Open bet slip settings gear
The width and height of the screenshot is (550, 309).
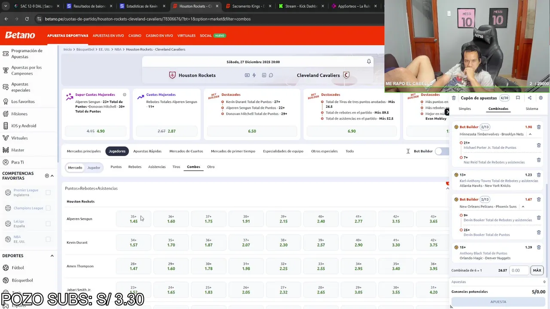(x=541, y=98)
